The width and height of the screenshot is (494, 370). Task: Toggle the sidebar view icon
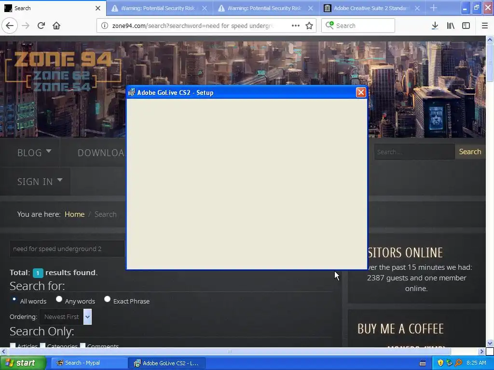point(466,26)
